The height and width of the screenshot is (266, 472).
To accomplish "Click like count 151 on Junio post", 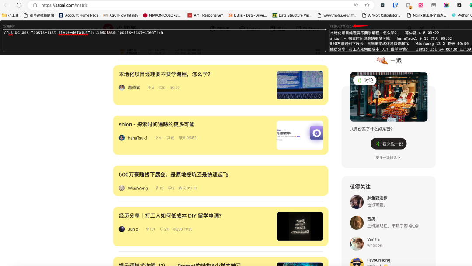I will point(150,229).
